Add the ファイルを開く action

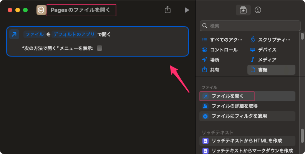[227, 96]
